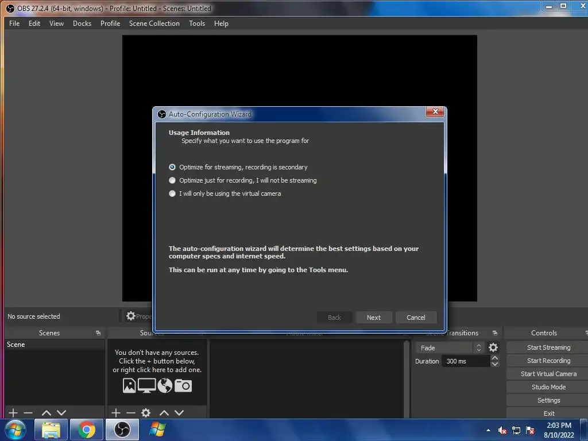Click Exit in Controls panel
Viewport: 588px width, 441px height.
[548, 413]
